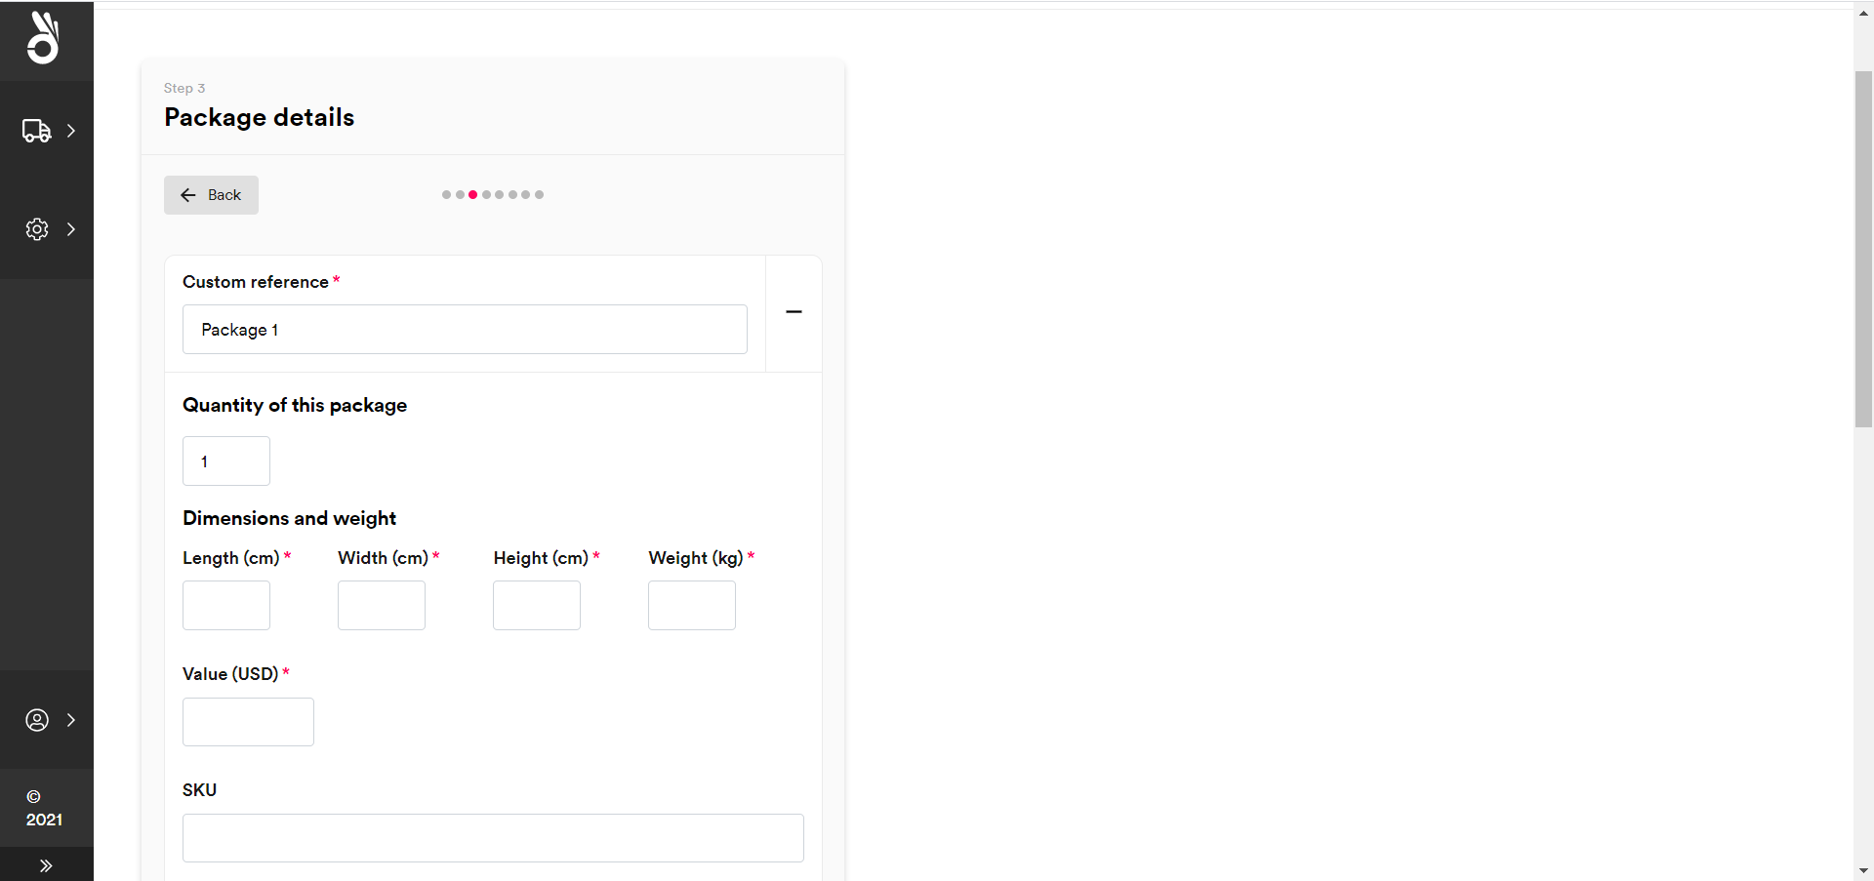Click the rabbit logo in sidebar

tap(43, 38)
